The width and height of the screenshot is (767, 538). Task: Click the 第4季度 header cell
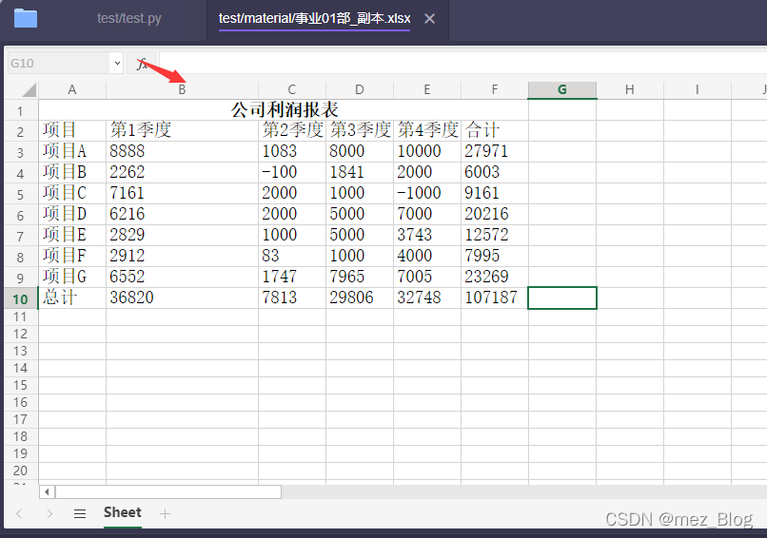click(x=427, y=130)
